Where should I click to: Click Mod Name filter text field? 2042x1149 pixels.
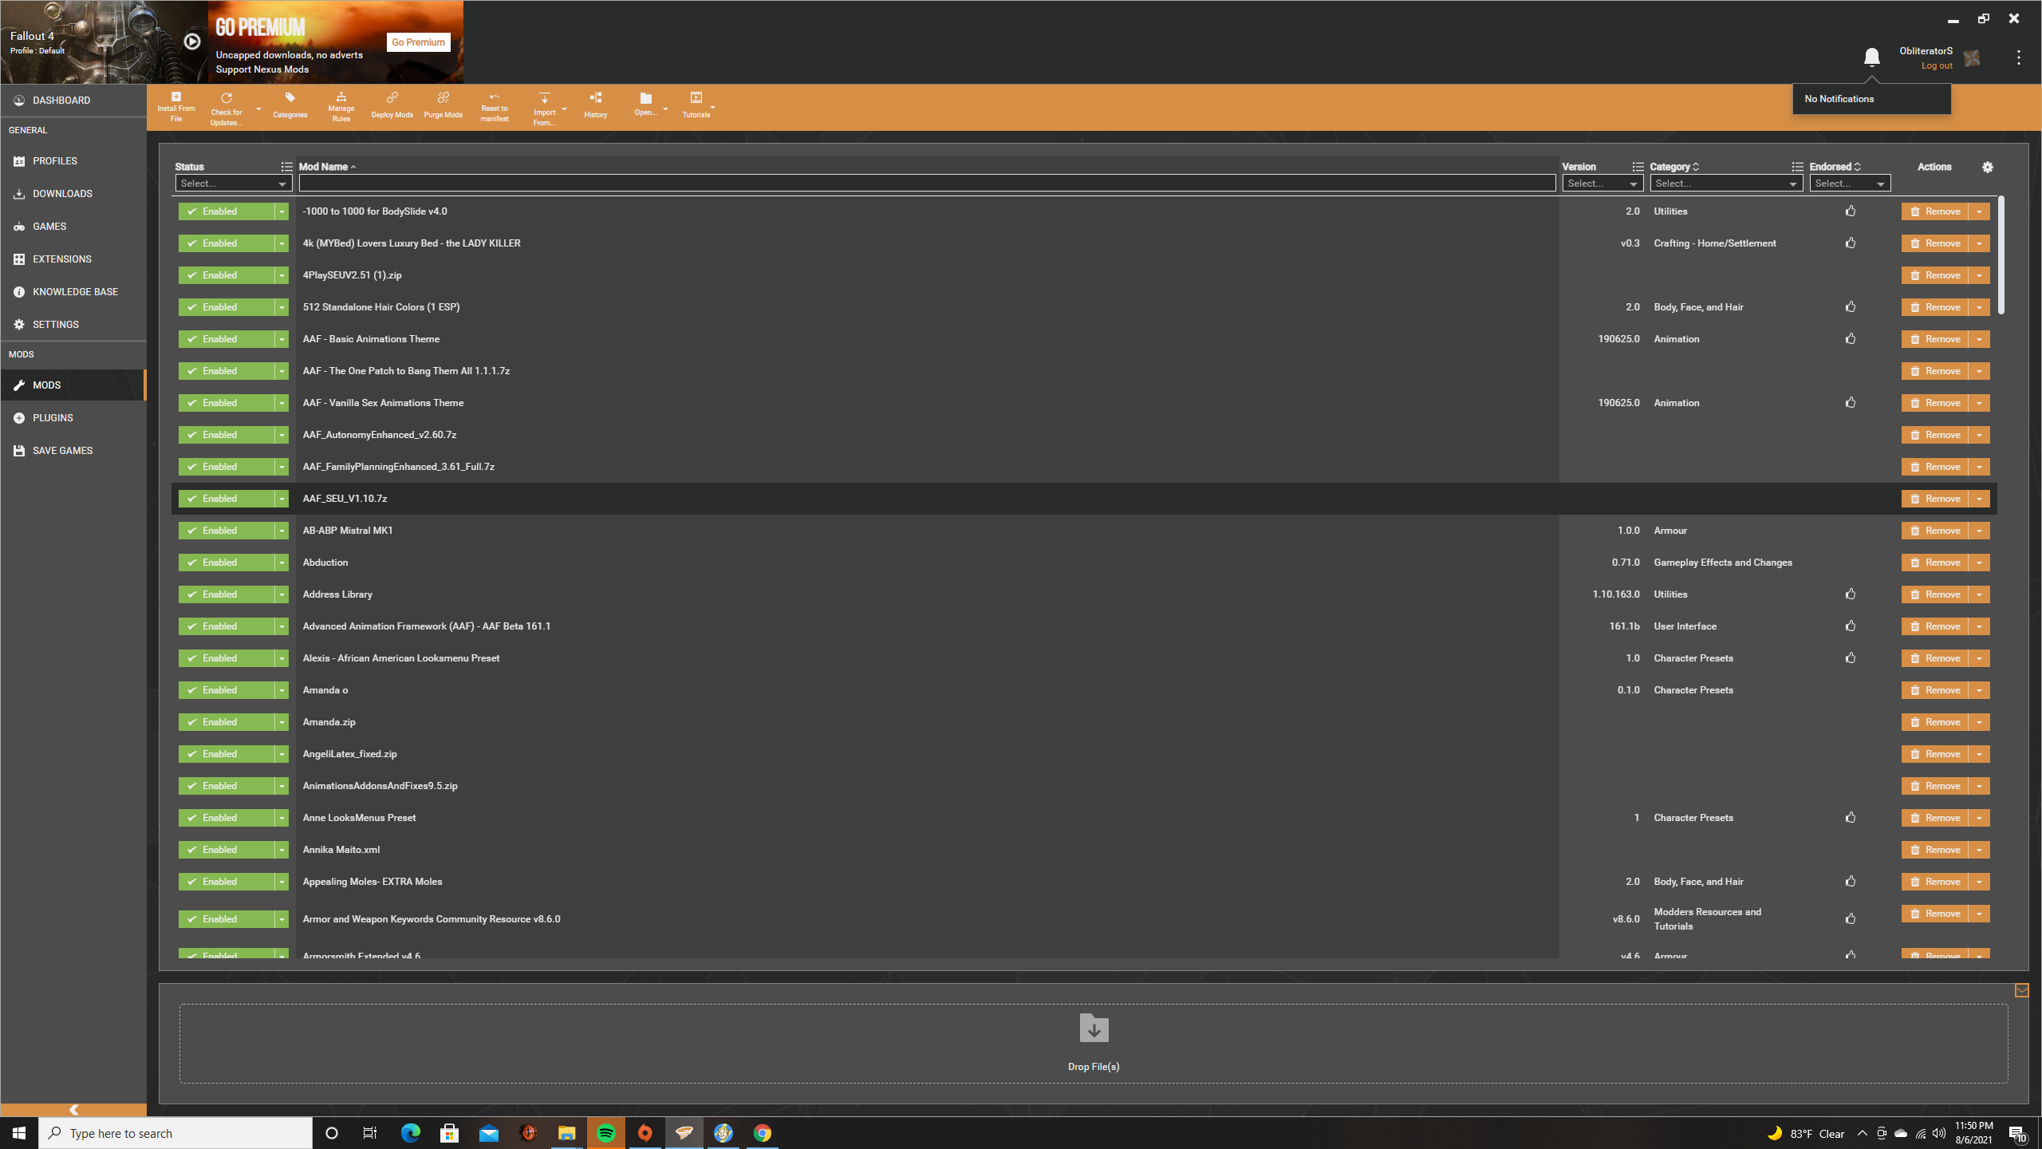pos(927,184)
